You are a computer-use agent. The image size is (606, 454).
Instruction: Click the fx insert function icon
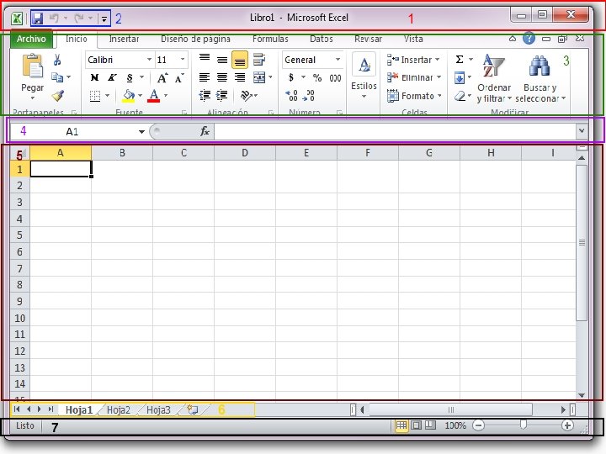205,132
